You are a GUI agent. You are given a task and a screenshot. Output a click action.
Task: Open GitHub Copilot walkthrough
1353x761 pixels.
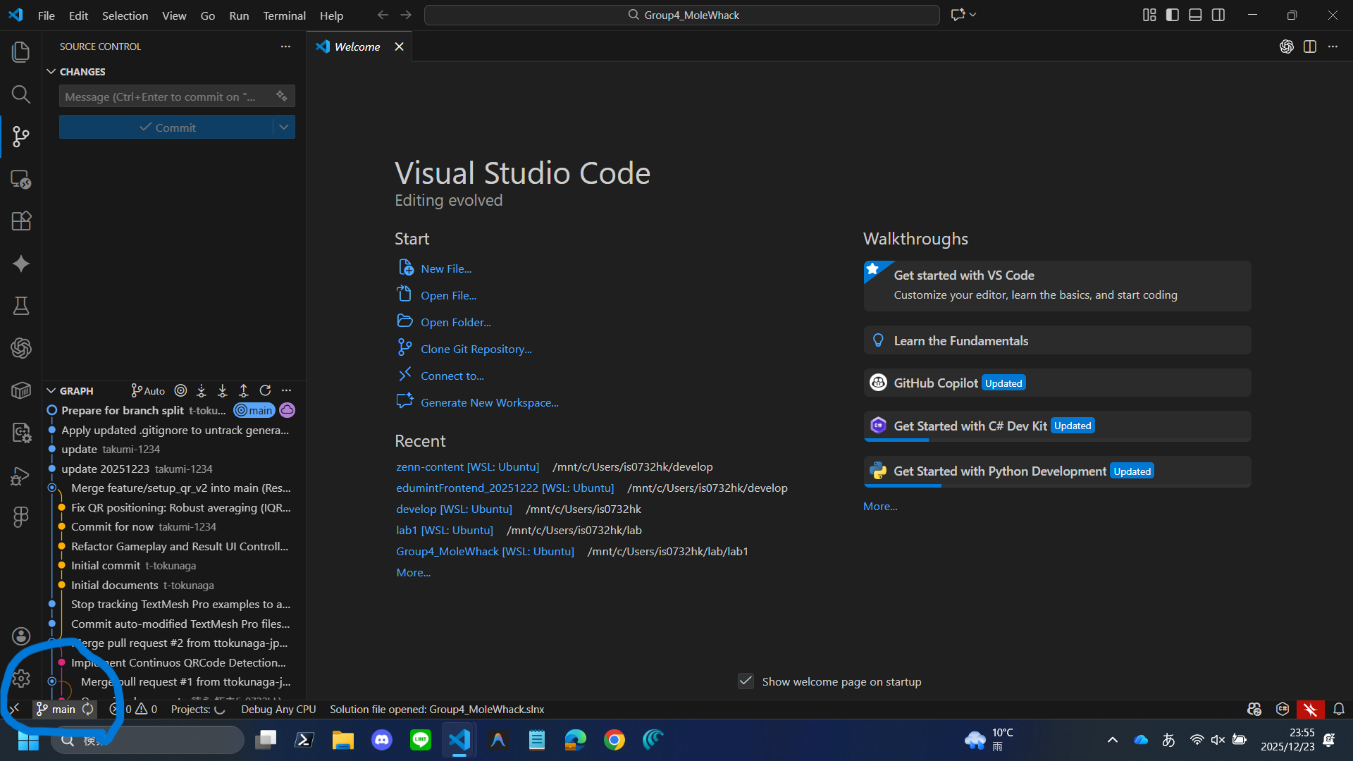[x=1057, y=383]
